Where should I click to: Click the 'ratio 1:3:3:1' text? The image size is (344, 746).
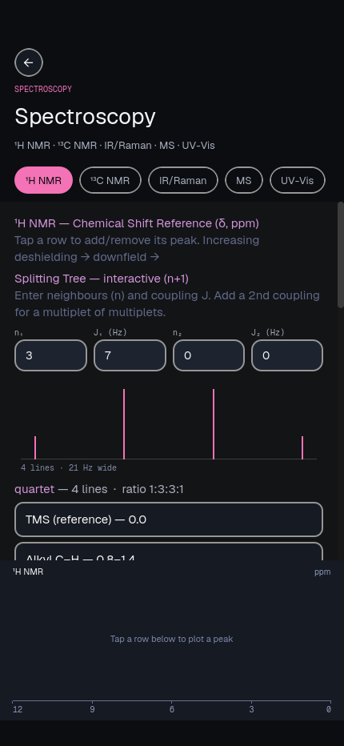tap(153, 489)
